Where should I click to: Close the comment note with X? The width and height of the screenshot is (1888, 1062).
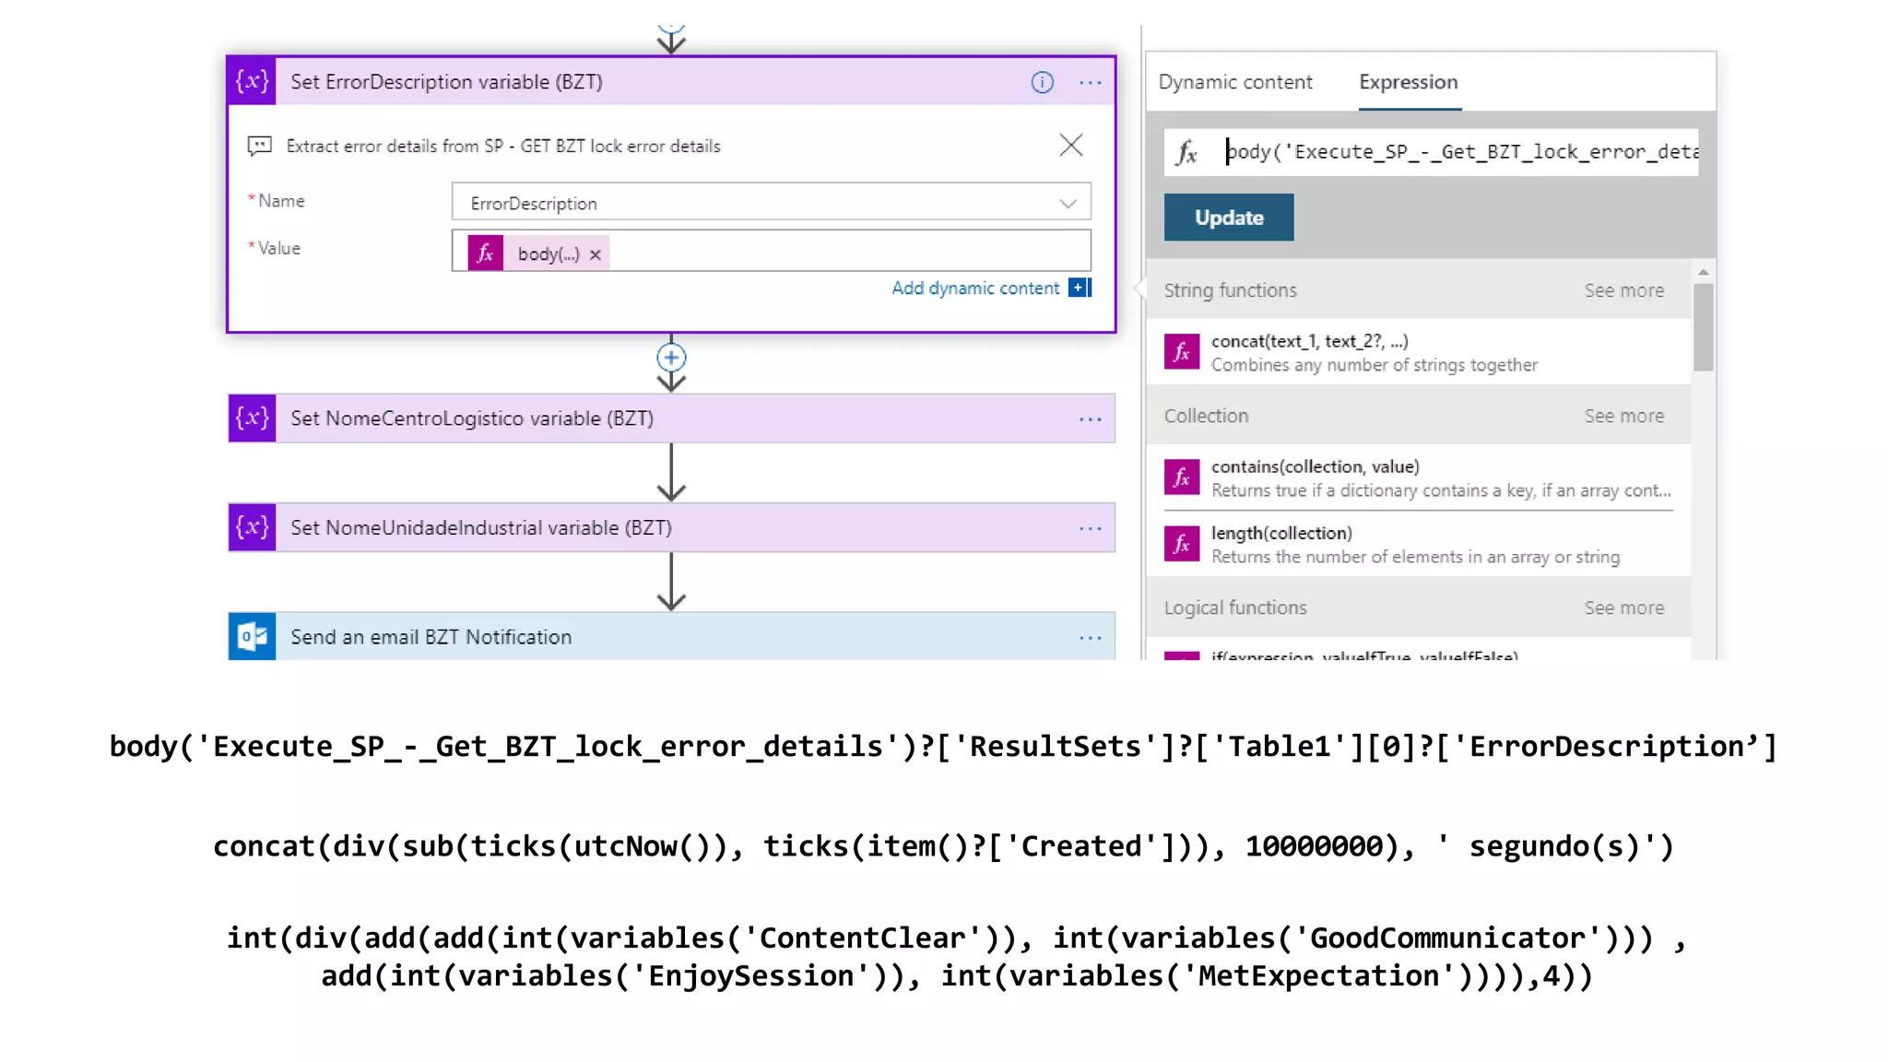click(x=1070, y=146)
